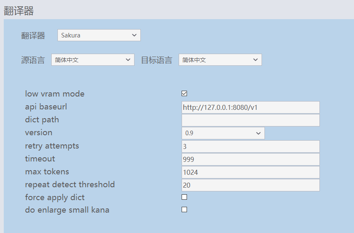The image size is (354, 233).
Task: Click the 'repeat detect threshold' label
Action: point(70,184)
